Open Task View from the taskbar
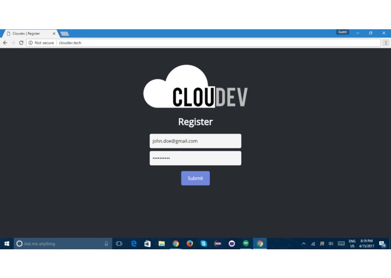The image size is (391, 278). point(119,244)
